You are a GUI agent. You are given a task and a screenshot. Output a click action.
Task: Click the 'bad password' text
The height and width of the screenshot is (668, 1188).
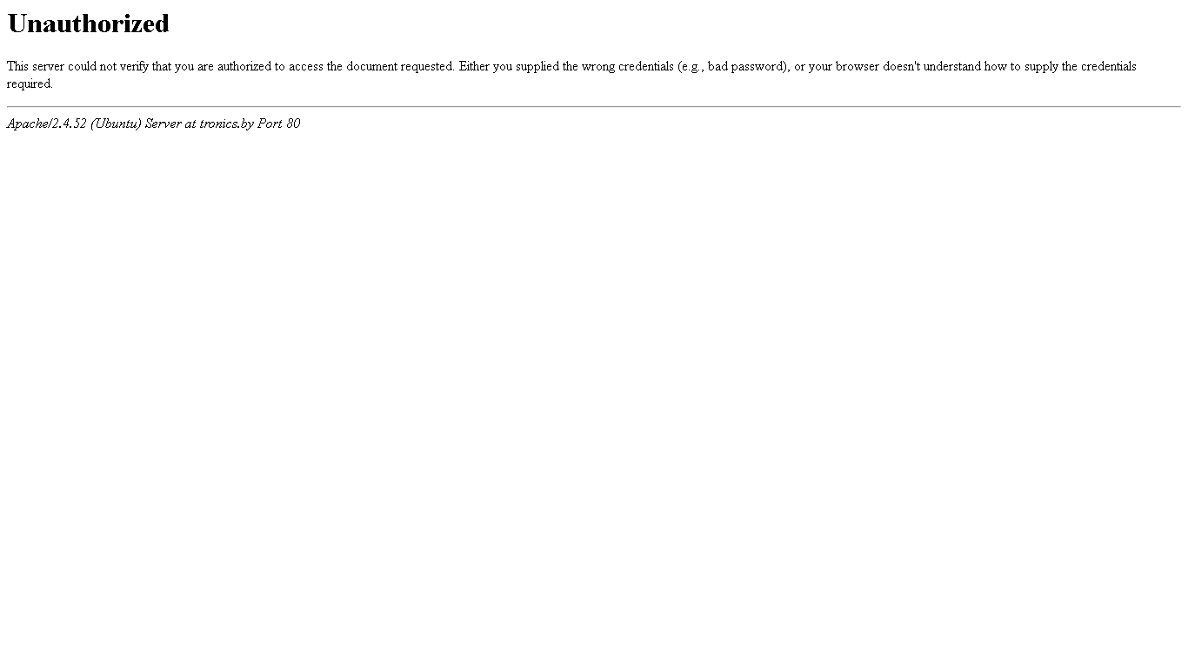(x=746, y=66)
